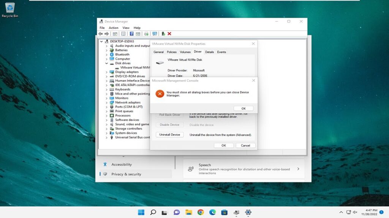Switch to Settings gear in the taskbar
The image size is (389, 218).
pos(248,212)
